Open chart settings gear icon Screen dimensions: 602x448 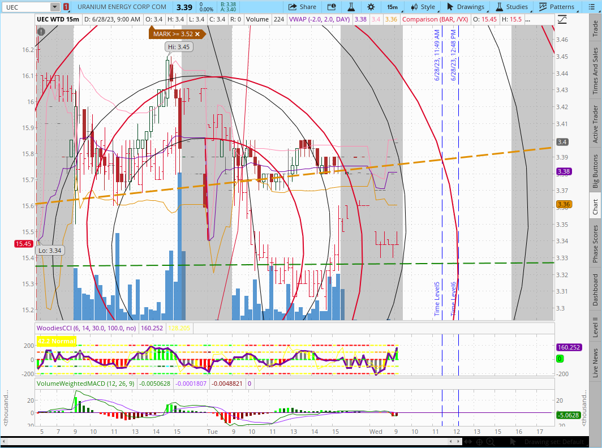tap(371, 7)
